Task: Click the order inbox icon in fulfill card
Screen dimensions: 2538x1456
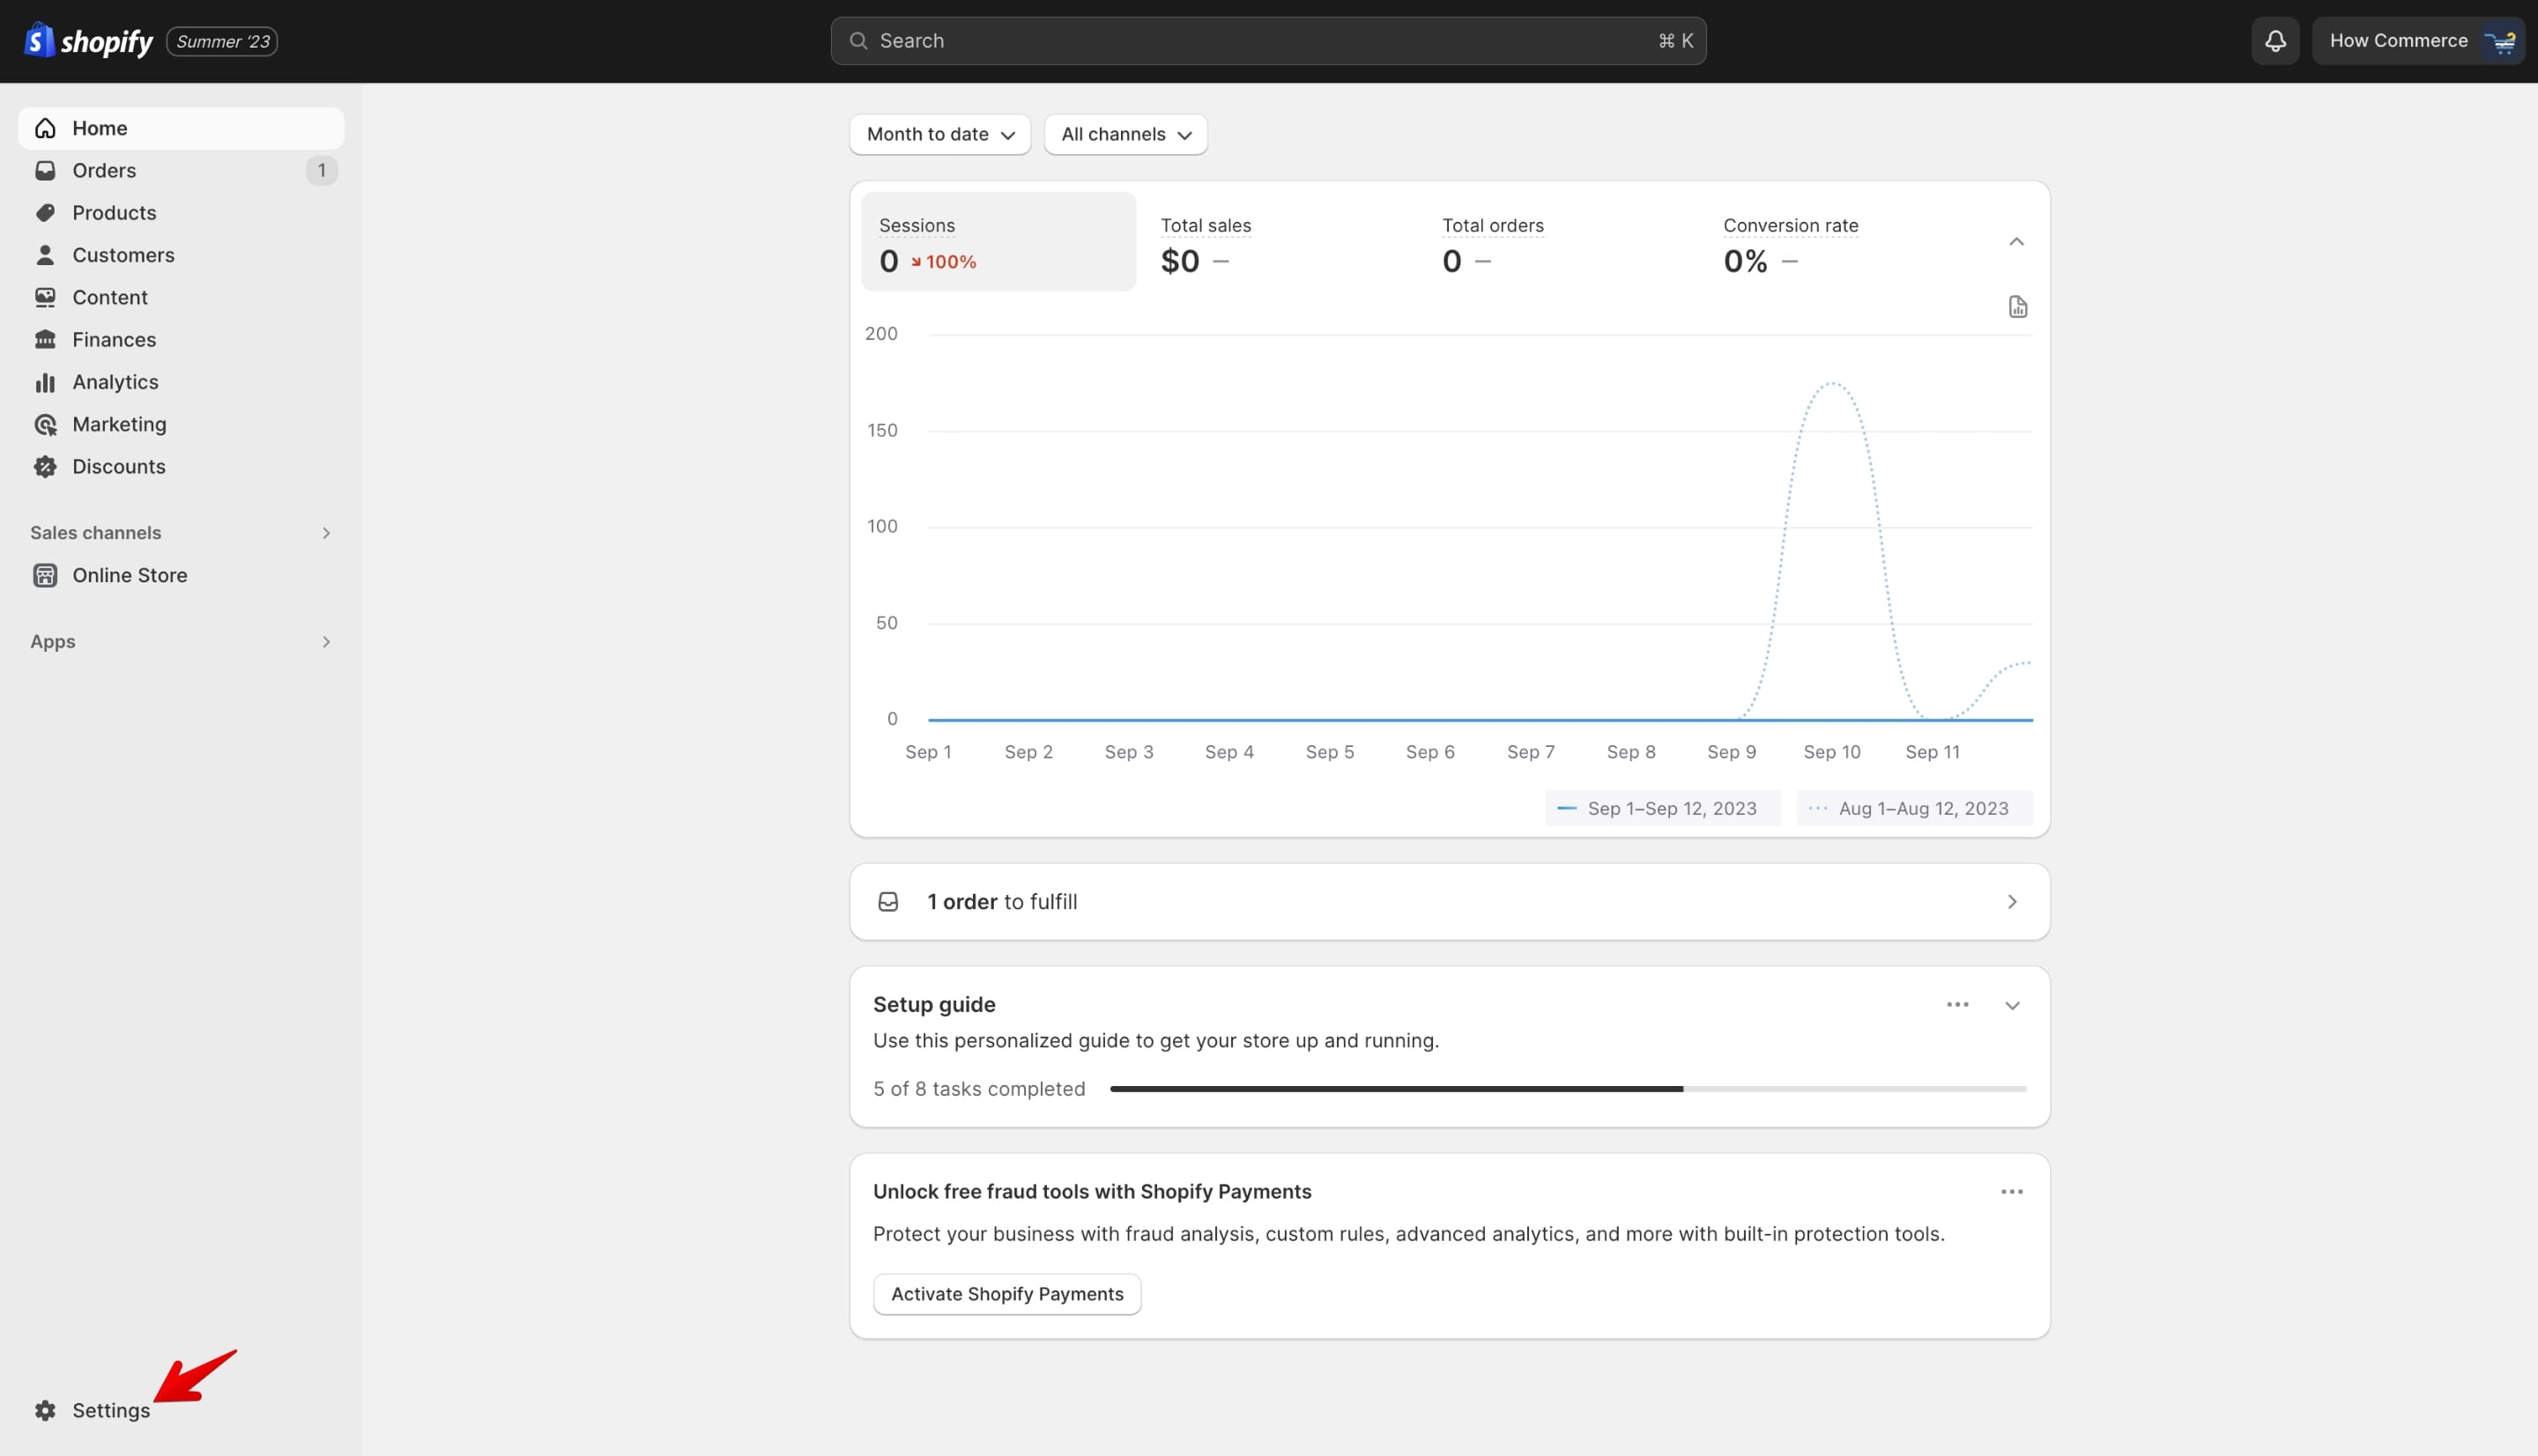Action: (887, 902)
